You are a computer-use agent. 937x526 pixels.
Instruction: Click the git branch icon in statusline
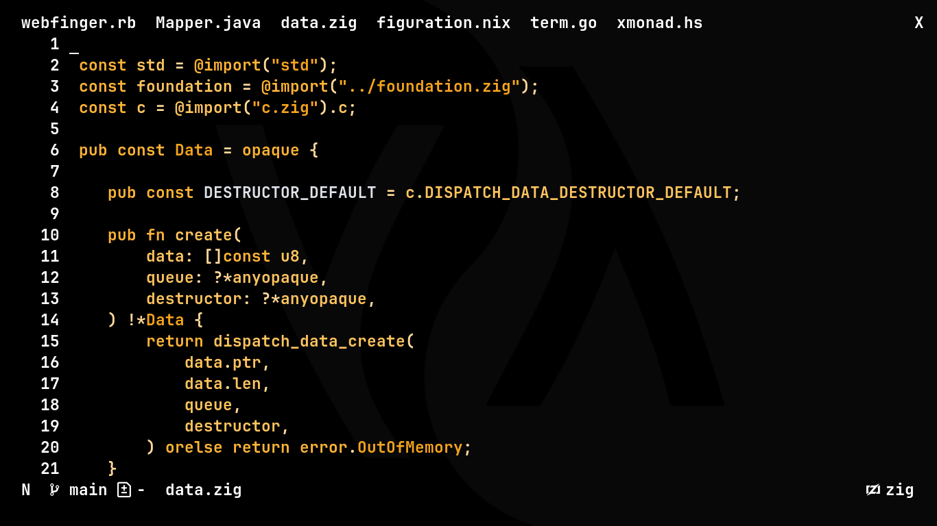point(54,490)
